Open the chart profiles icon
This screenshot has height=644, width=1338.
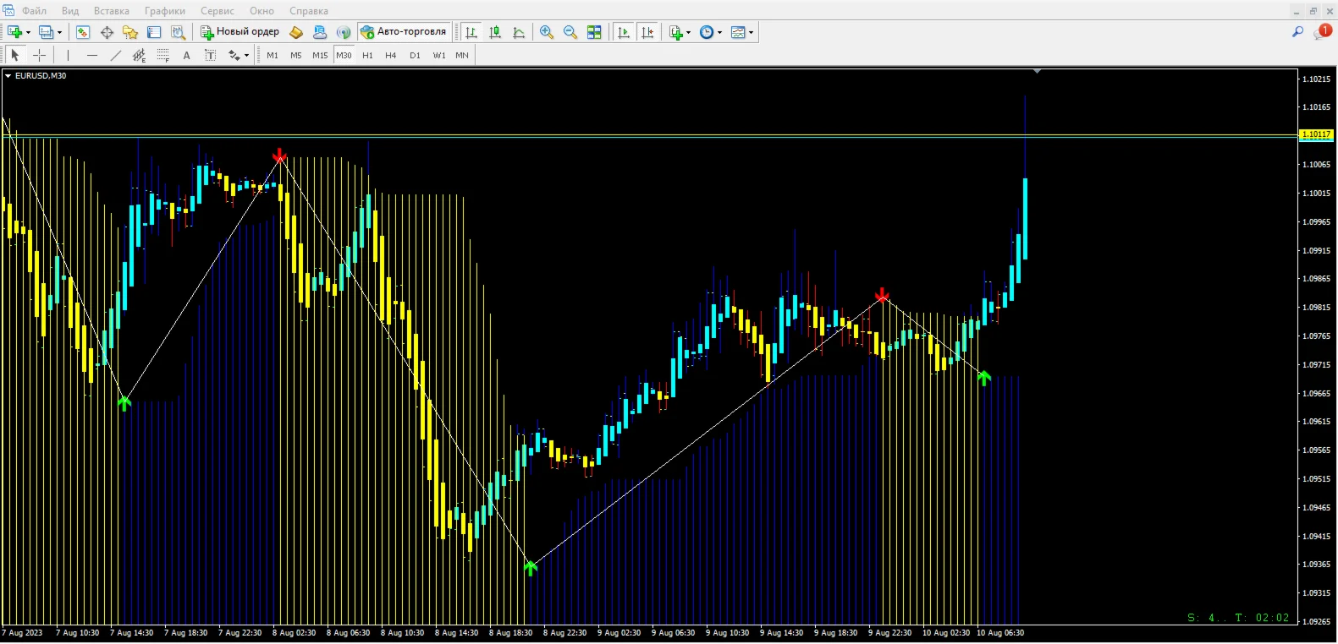46,32
